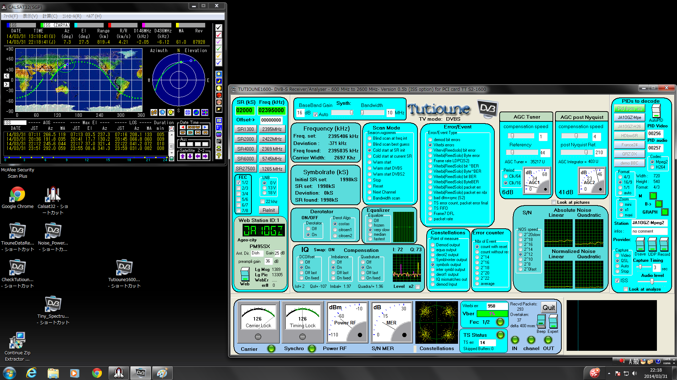Click the 2395MHz frequency preset button

pos(272,129)
